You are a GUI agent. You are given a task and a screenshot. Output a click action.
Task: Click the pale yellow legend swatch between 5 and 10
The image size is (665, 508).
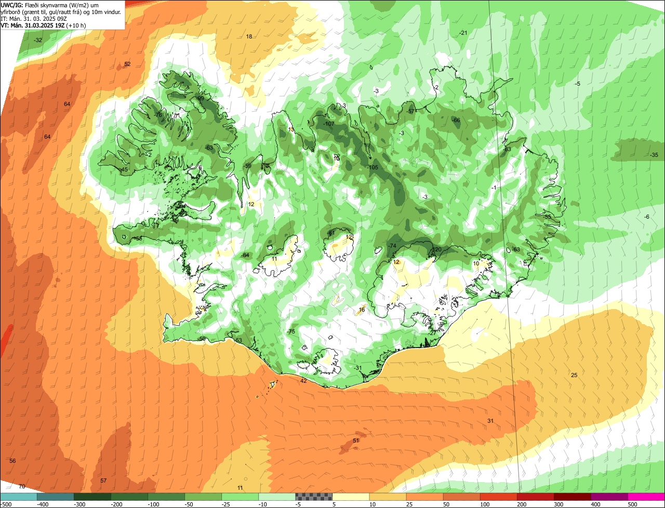tap(351, 497)
